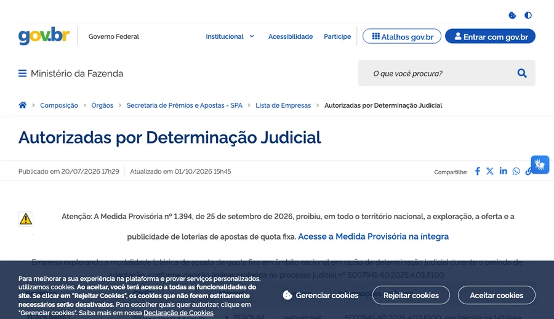Click Rejeitar cookies button
This screenshot has height=319, width=554.
tap(411, 296)
